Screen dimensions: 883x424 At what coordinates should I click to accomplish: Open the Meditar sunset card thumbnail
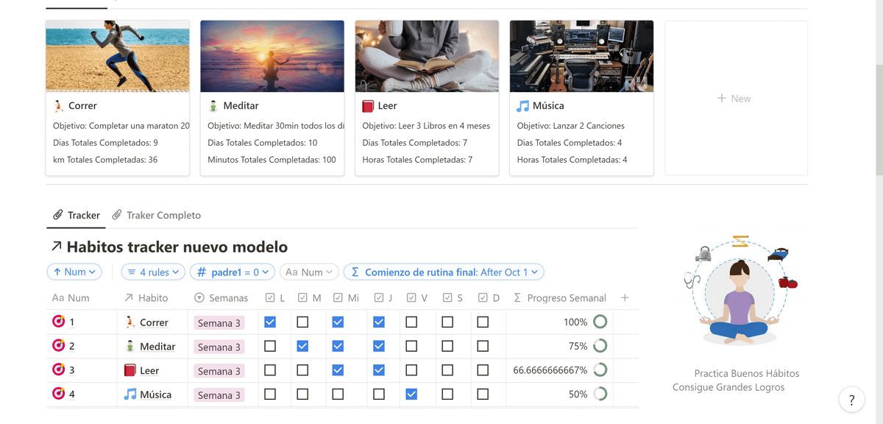pyautogui.click(x=272, y=56)
